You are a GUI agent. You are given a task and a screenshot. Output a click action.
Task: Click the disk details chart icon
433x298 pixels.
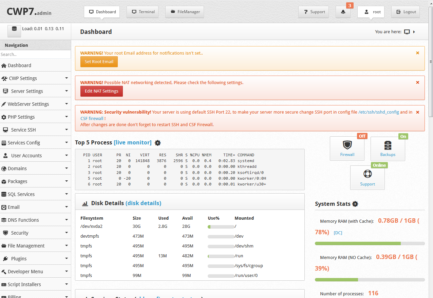85,203
